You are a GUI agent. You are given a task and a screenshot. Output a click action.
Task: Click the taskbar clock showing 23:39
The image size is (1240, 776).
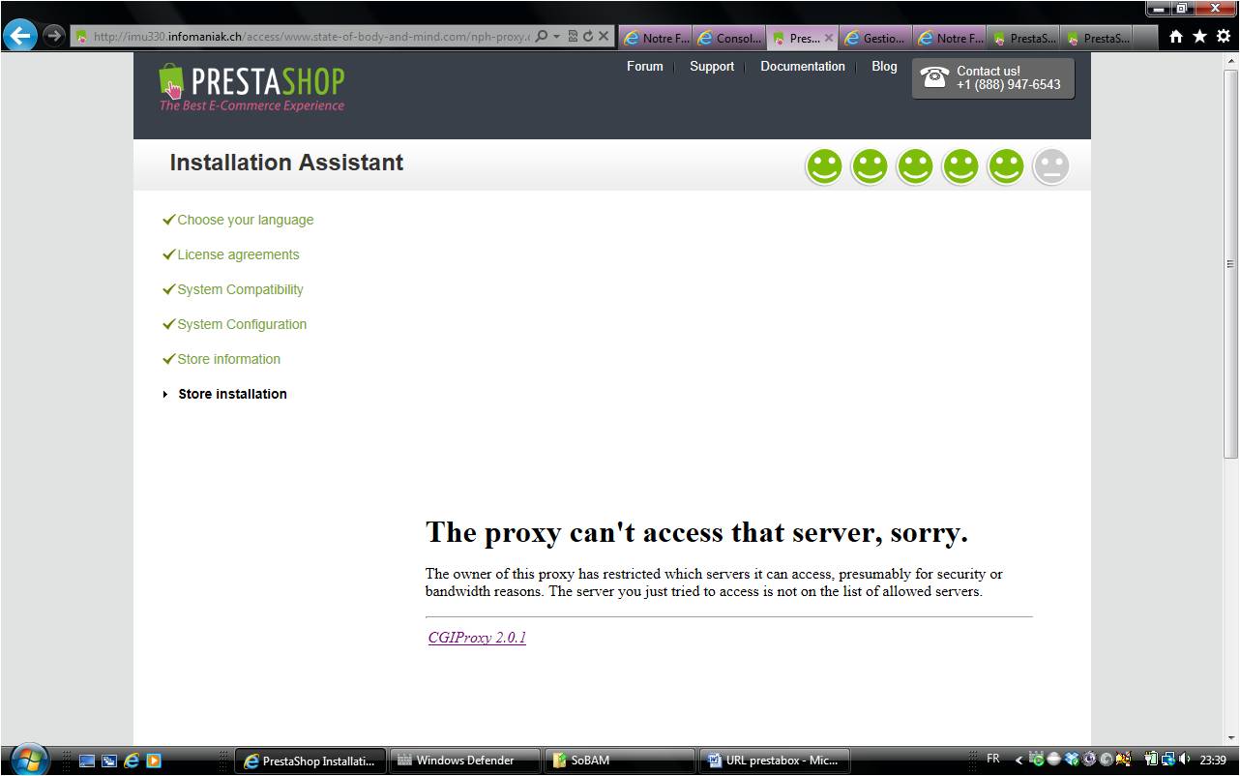[1213, 761]
